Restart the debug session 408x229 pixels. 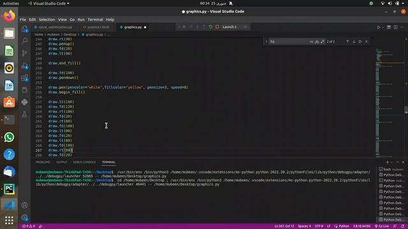pyautogui.click(x=210, y=27)
